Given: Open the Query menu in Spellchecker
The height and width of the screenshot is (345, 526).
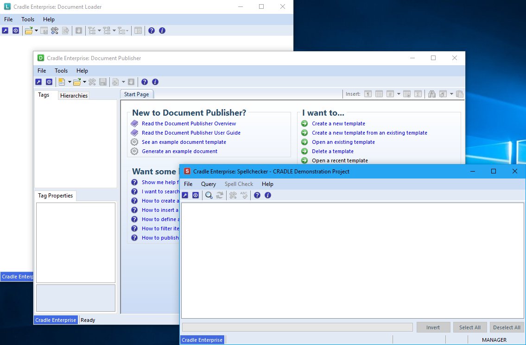Looking at the screenshot, I should [209, 184].
